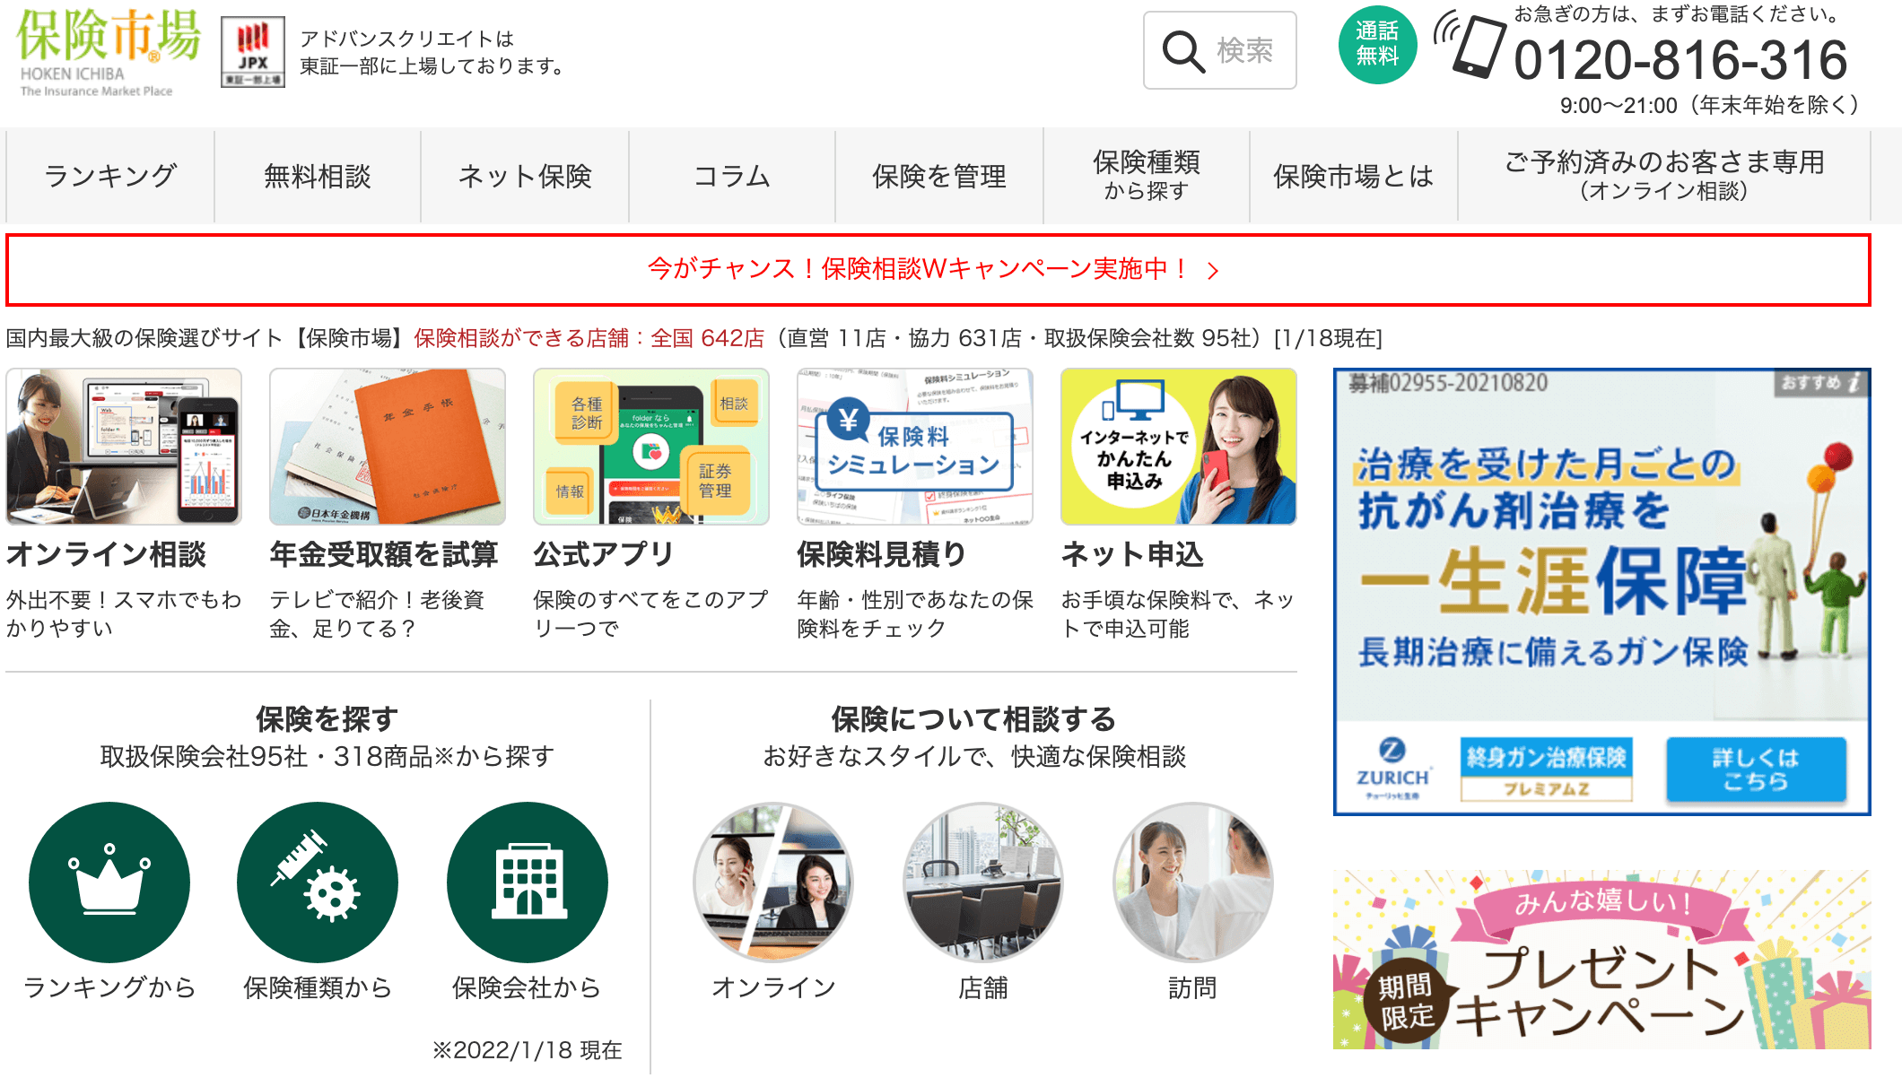This screenshot has width=1902, height=1078.
Task: Open the 保険を管理 menu
Action: click(939, 176)
